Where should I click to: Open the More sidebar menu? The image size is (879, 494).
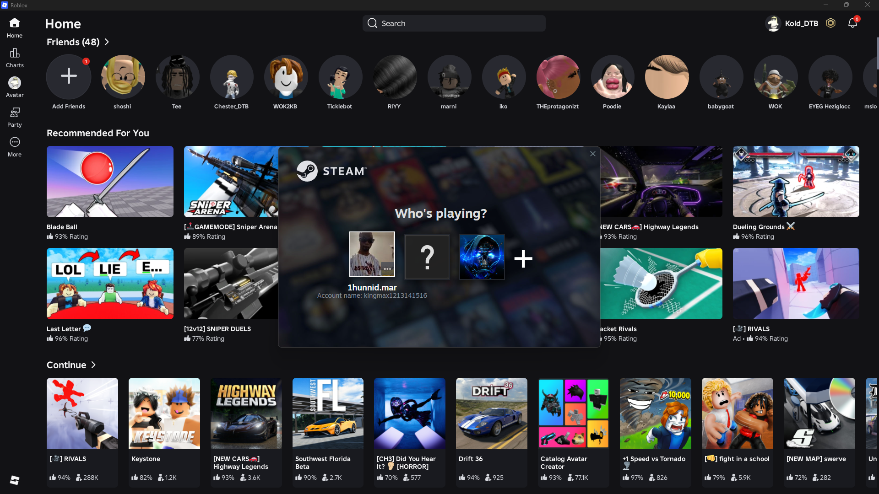15,147
